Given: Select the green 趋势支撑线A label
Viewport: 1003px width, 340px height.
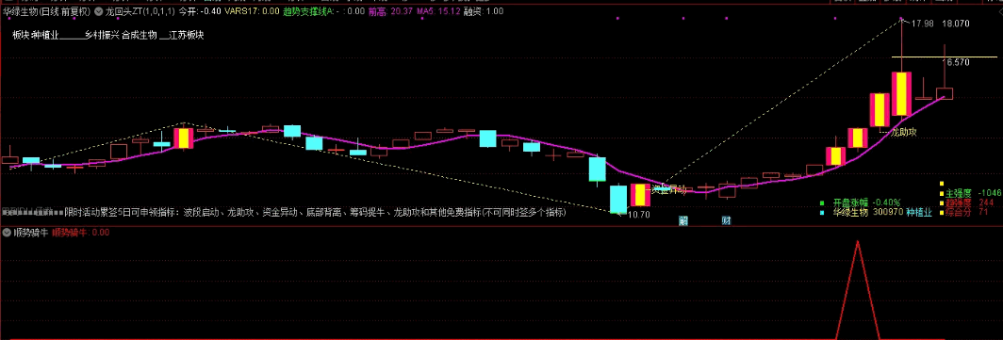Looking at the screenshot, I should coord(308,11).
